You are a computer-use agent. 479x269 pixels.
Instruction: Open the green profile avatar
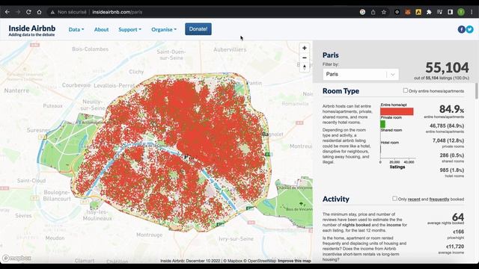pyautogui.click(x=461, y=12)
